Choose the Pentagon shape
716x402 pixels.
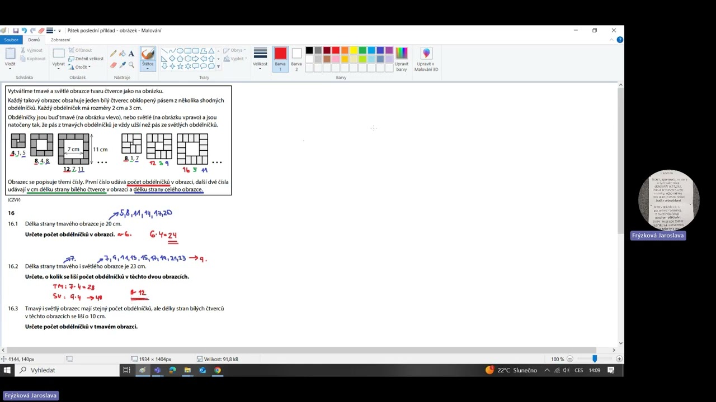(180, 59)
